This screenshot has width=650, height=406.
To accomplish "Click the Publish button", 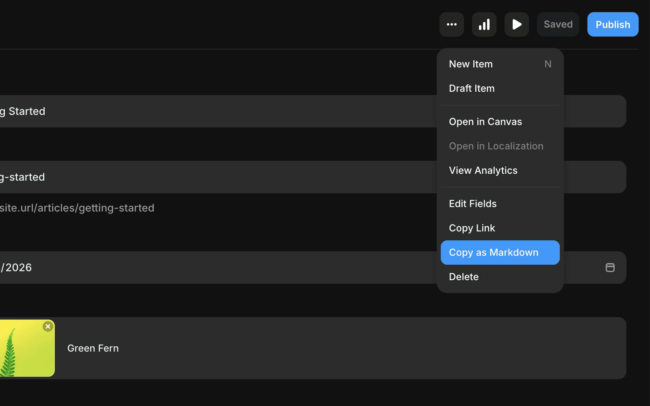I will [612, 24].
